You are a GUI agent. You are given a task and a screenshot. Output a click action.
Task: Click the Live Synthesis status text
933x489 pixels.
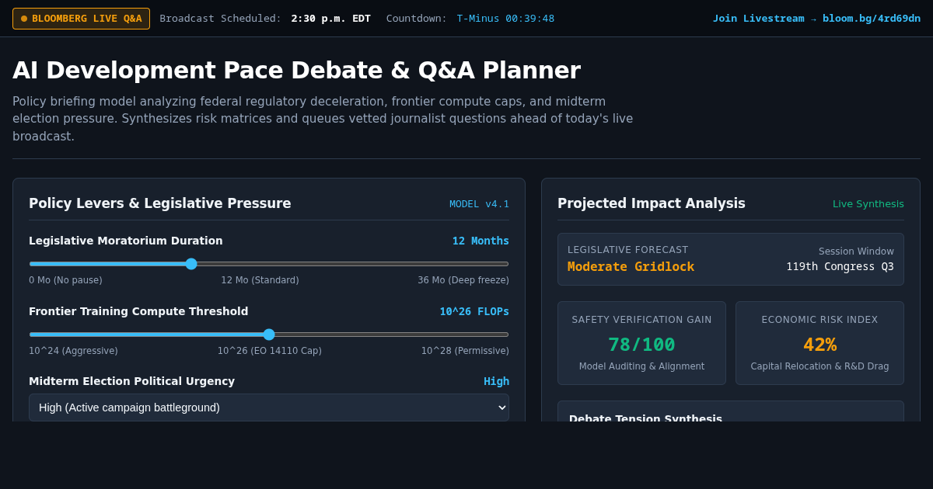pyautogui.click(x=868, y=204)
